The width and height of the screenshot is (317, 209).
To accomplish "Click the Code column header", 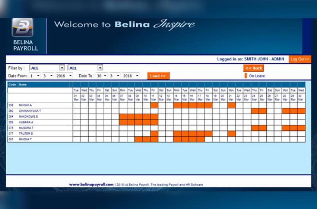I will [x=12, y=85].
